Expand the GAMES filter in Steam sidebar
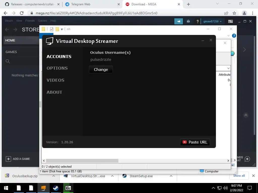Screen dimensions: 258x193 coord(11,52)
